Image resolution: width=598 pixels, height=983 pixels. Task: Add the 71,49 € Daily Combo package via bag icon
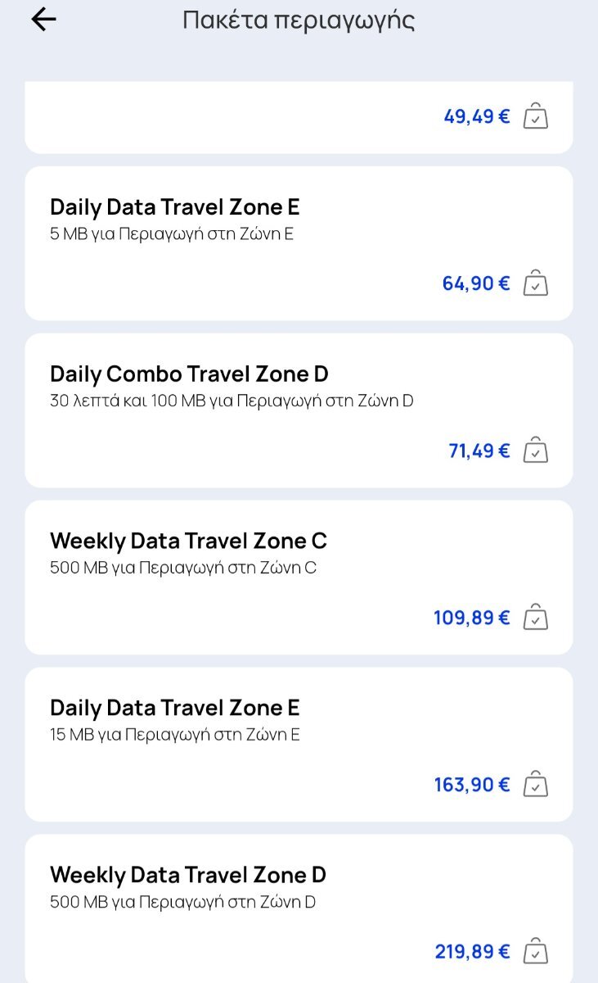tap(535, 451)
